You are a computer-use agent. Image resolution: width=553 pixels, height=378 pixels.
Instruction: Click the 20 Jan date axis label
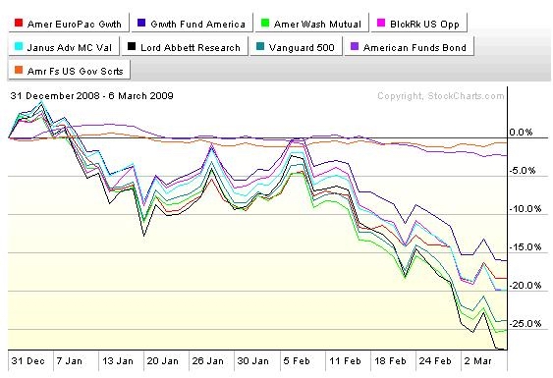[163, 361]
